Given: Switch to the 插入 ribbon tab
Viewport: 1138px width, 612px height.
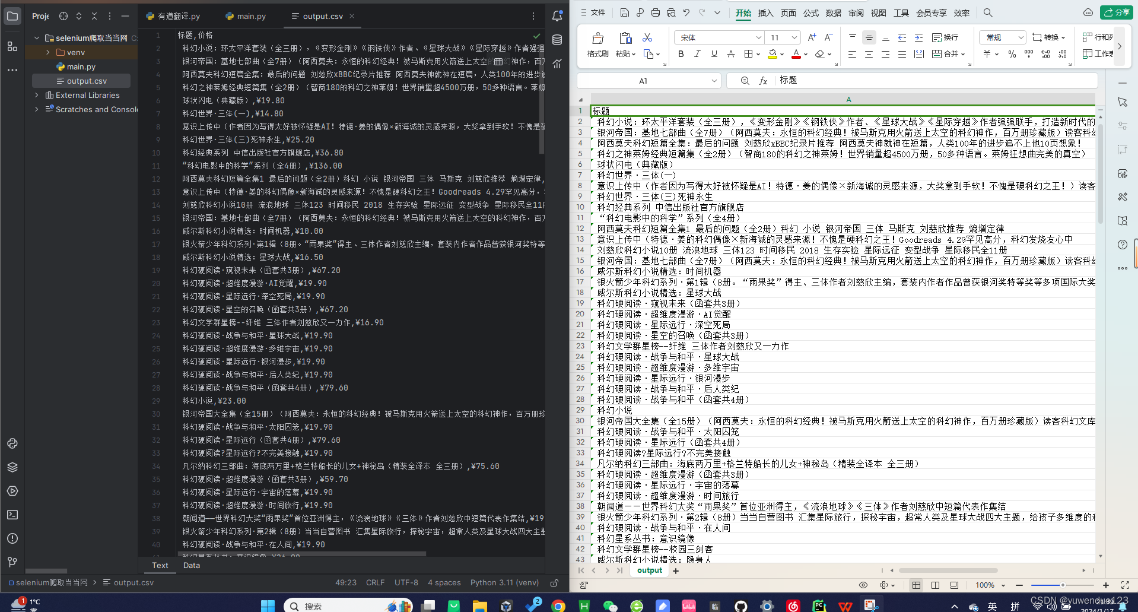Looking at the screenshot, I should [765, 12].
